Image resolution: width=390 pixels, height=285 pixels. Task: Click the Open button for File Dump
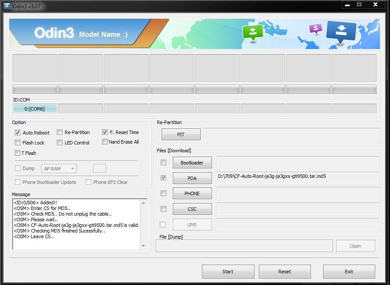click(355, 246)
